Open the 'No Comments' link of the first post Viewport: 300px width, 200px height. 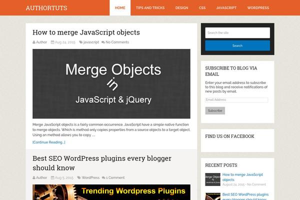point(117,42)
